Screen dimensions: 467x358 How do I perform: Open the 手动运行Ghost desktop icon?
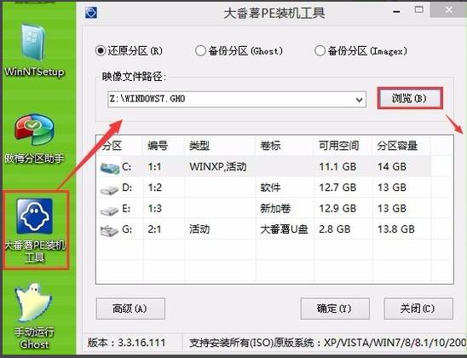(x=34, y=316)
